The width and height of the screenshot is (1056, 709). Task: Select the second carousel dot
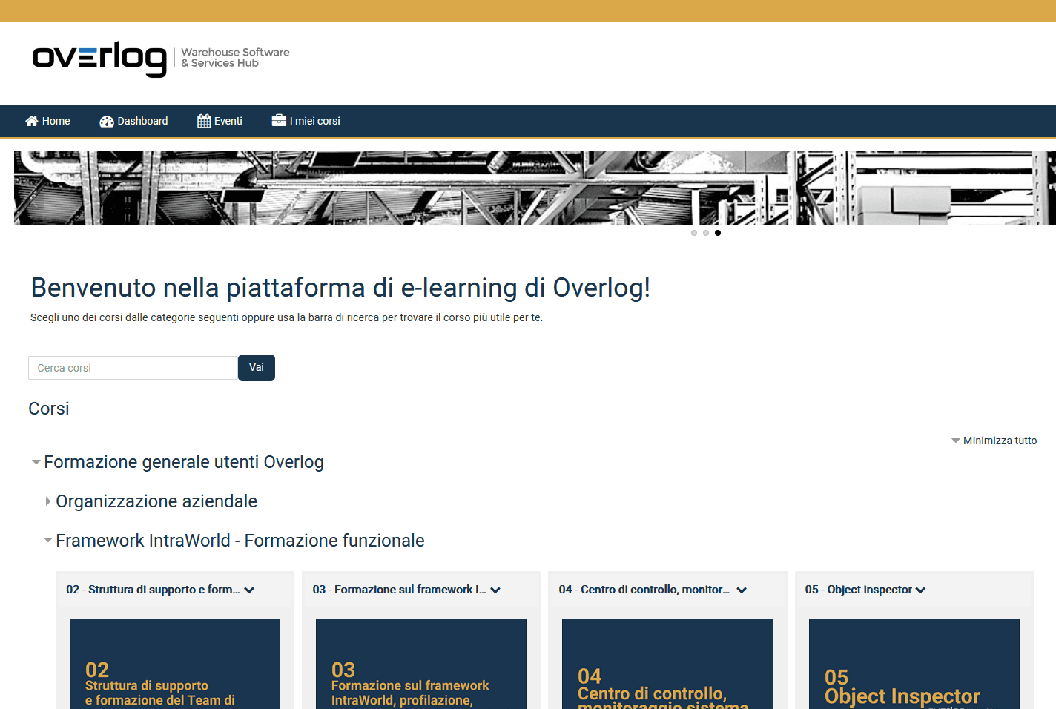(x=706, y=233)
